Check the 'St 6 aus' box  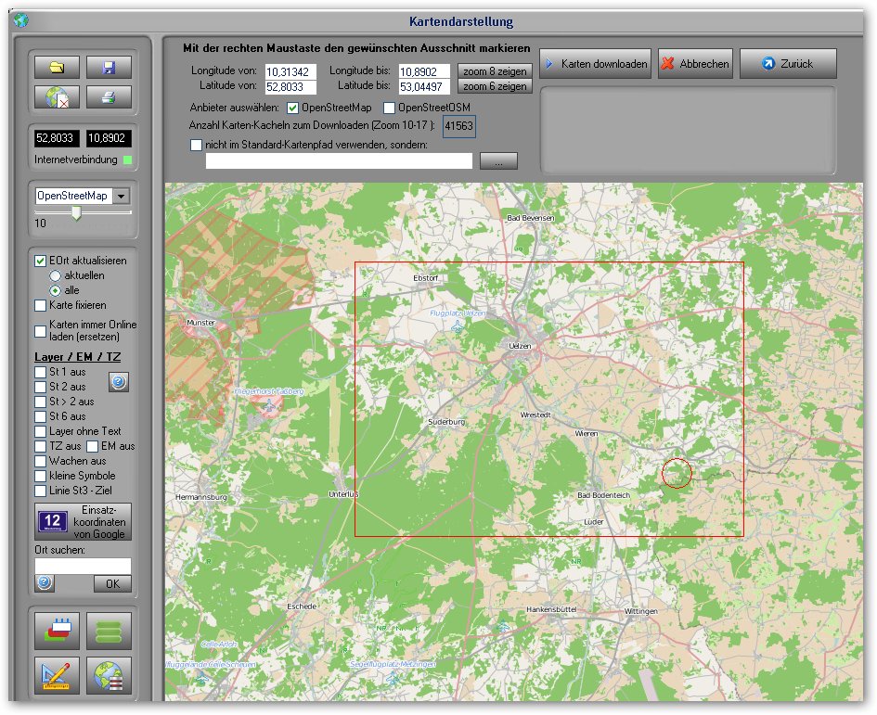coord(40,416)
